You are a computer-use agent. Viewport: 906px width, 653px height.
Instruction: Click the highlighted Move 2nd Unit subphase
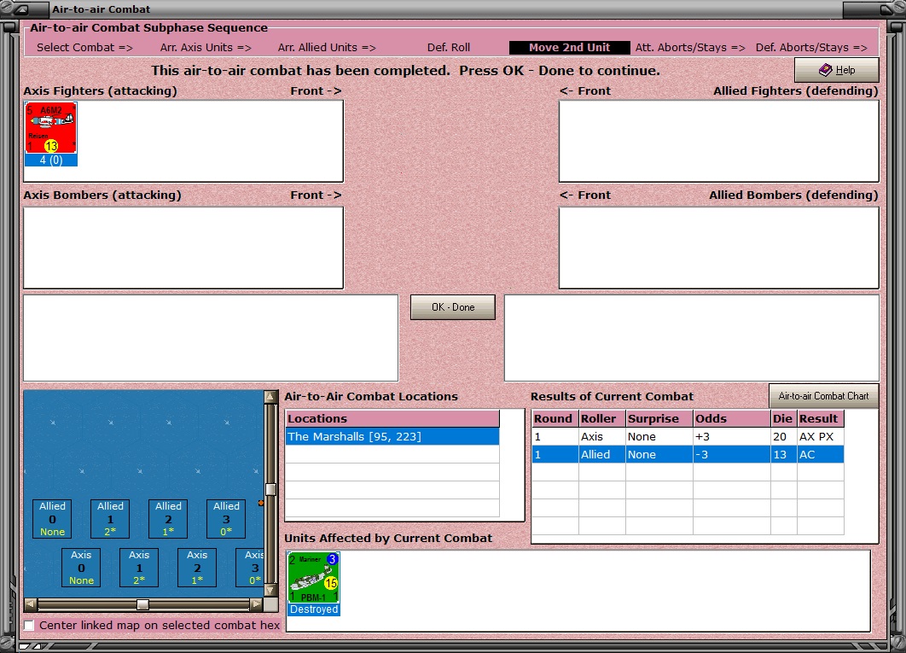coord(569,48)
